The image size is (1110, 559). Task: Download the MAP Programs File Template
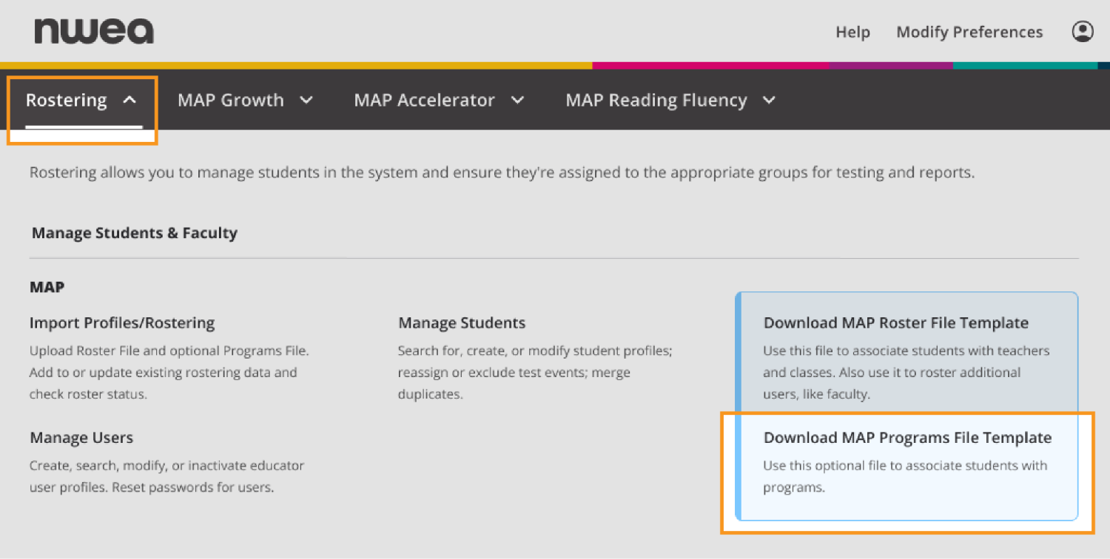pyautogui.click(x=907, y=437)
